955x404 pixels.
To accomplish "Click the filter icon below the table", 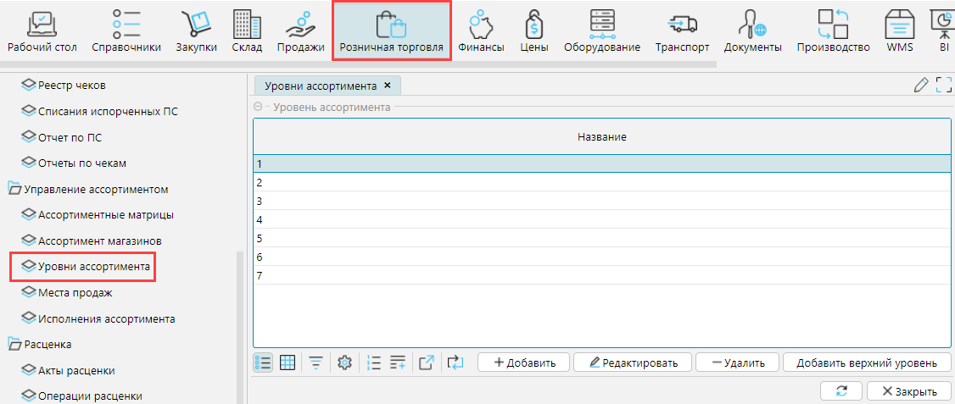I will (x=316, y=362).
